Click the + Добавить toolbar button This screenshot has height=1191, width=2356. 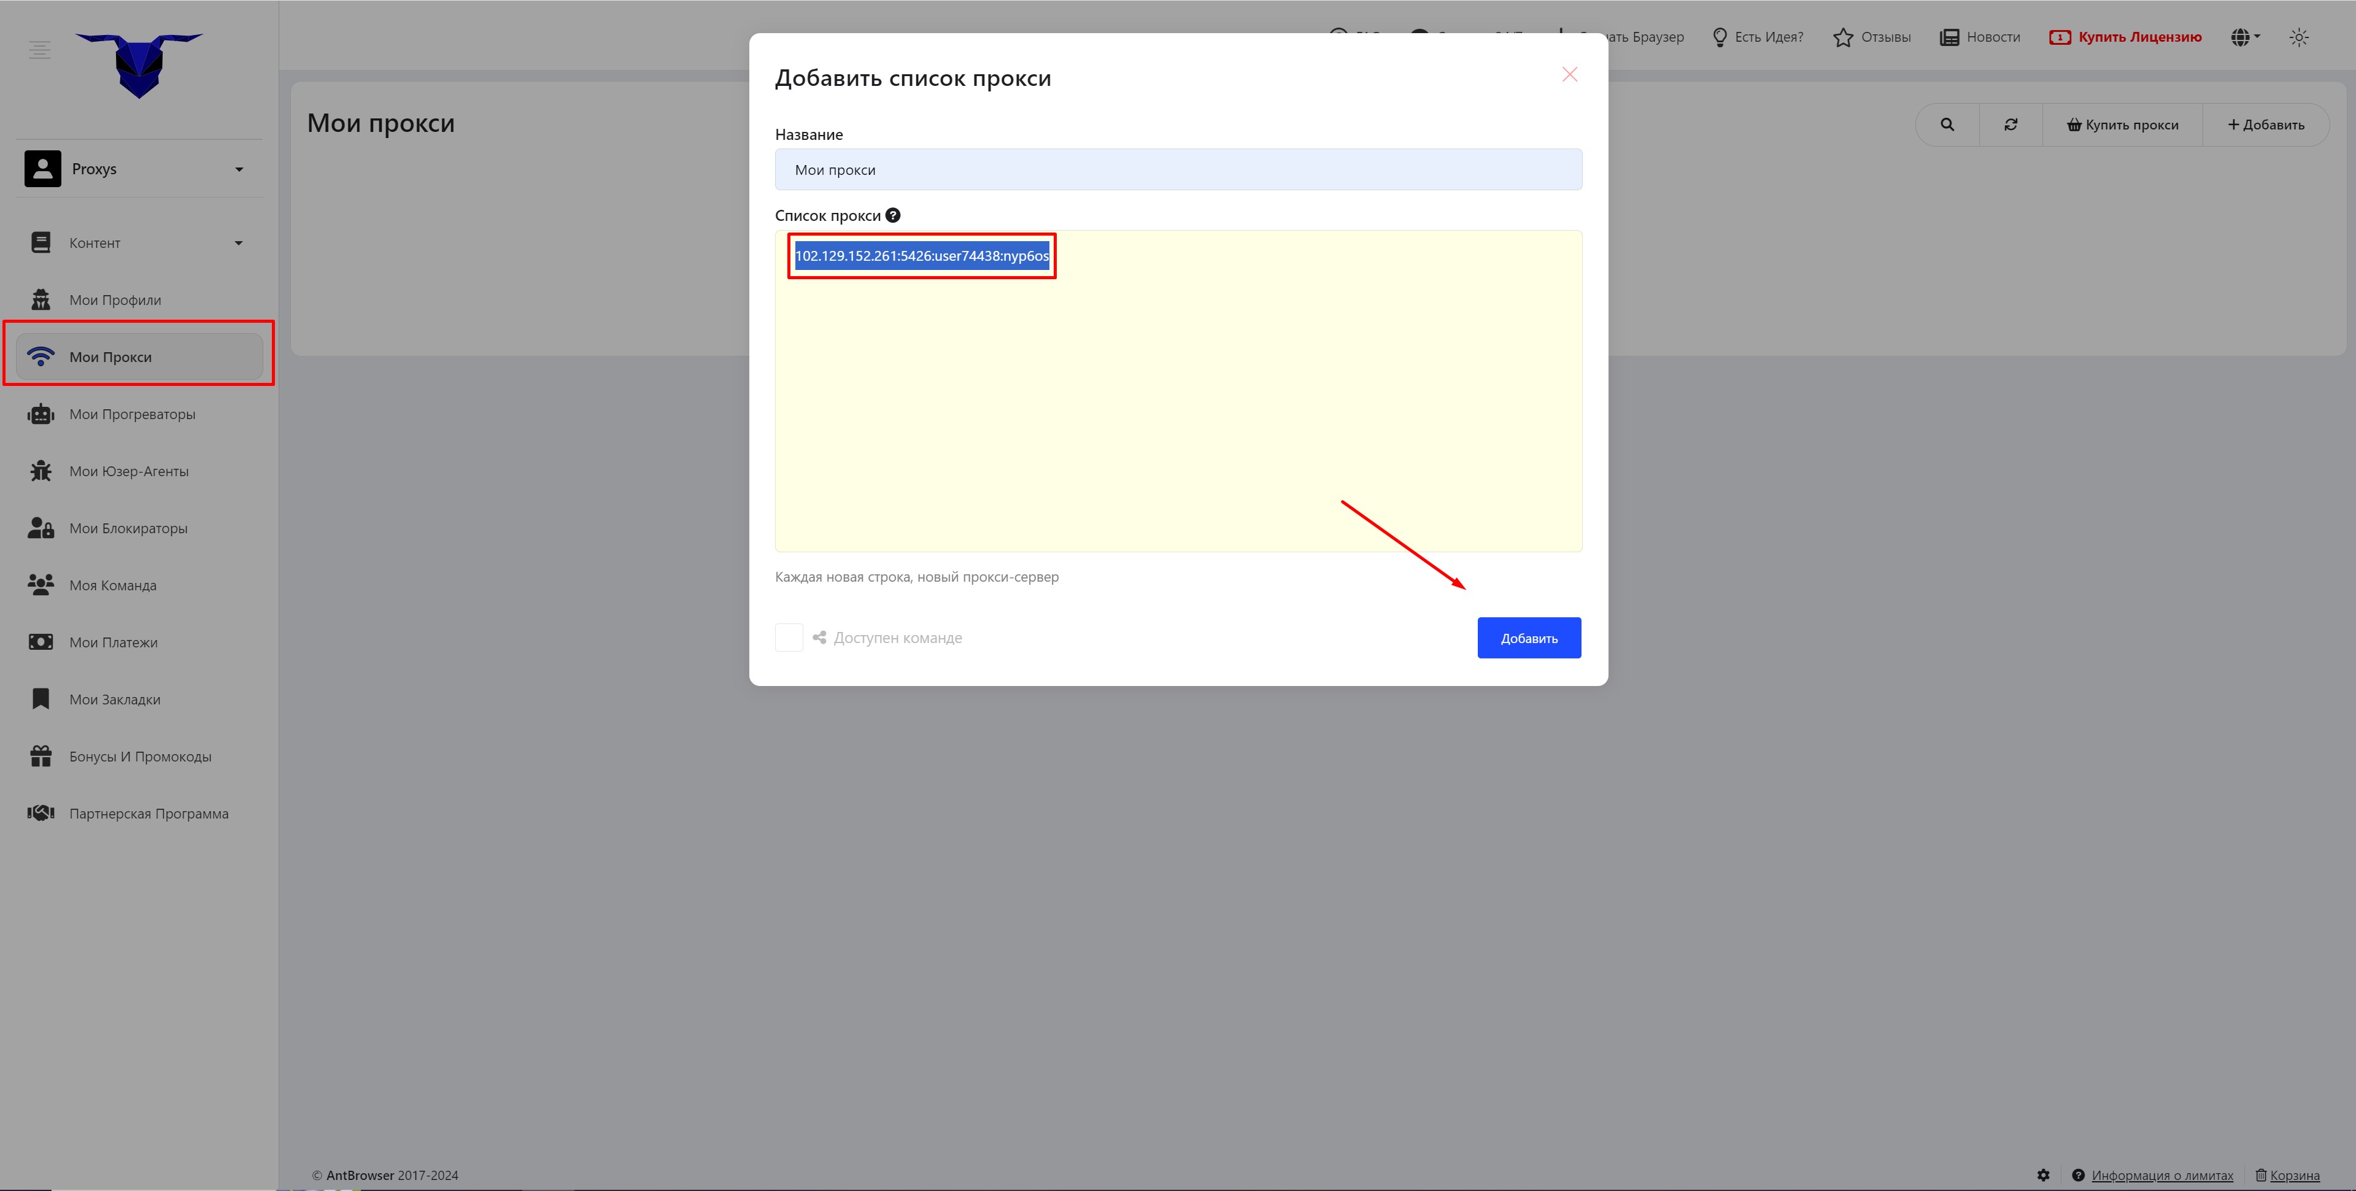click(x=2265, y=125)
